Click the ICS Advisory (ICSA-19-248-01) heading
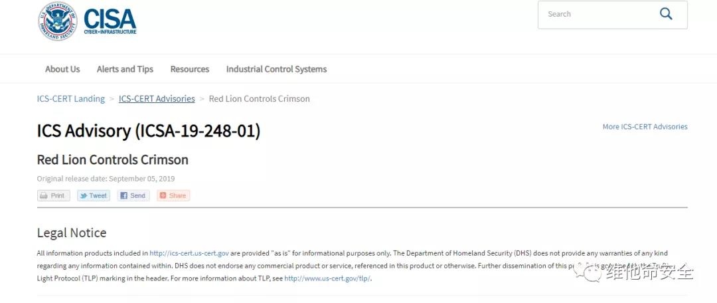The height and width of the screenshot is (303, 717). click(149, 131)
